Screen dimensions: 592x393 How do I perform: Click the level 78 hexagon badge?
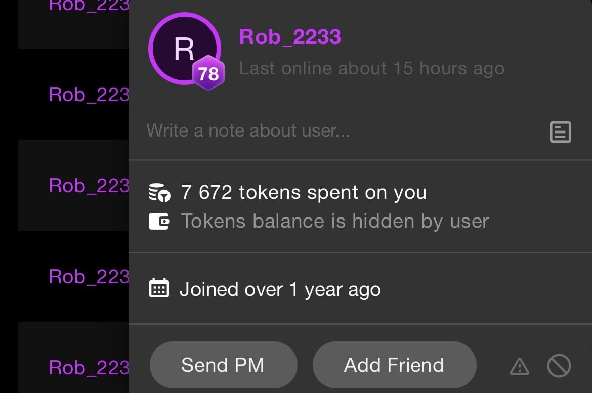click(208, 74)
